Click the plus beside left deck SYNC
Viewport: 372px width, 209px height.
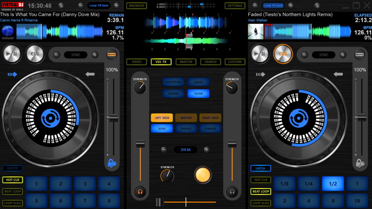(x=95, y=55)
